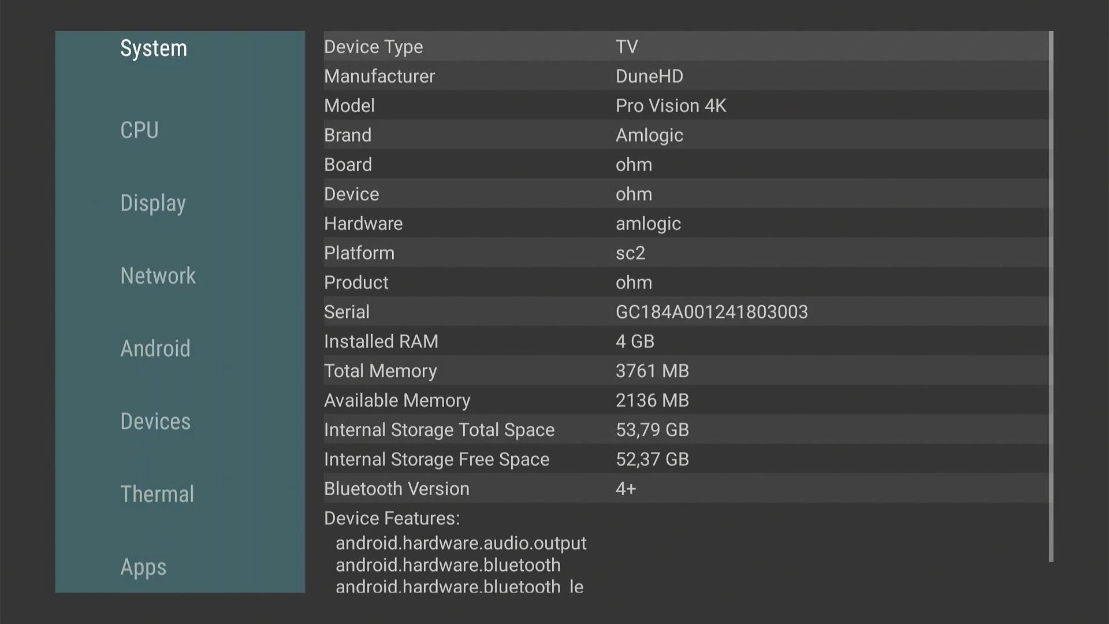Viewport: 1109px width, 624px height.
Task: Click the Manufacturer label
Action: pyautogui.click(x=379, y=76)
